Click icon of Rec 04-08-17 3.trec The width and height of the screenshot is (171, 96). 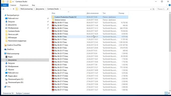coord(53,28)
